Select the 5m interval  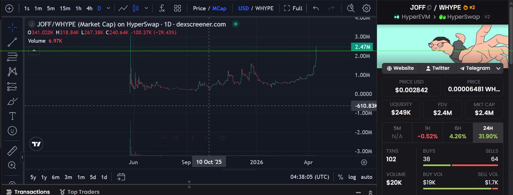[x=50, y=8]
